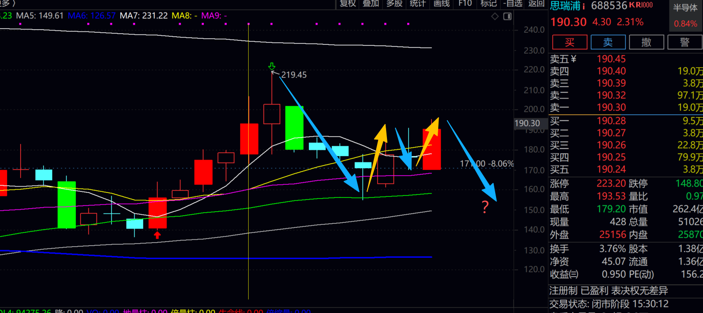
Task: Click the 警 alert button
Action: pos(684,42)
